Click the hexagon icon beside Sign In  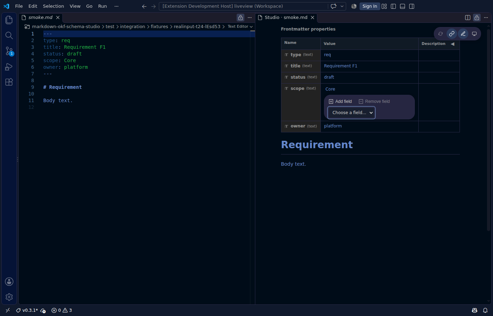click(x=354, y=6)
